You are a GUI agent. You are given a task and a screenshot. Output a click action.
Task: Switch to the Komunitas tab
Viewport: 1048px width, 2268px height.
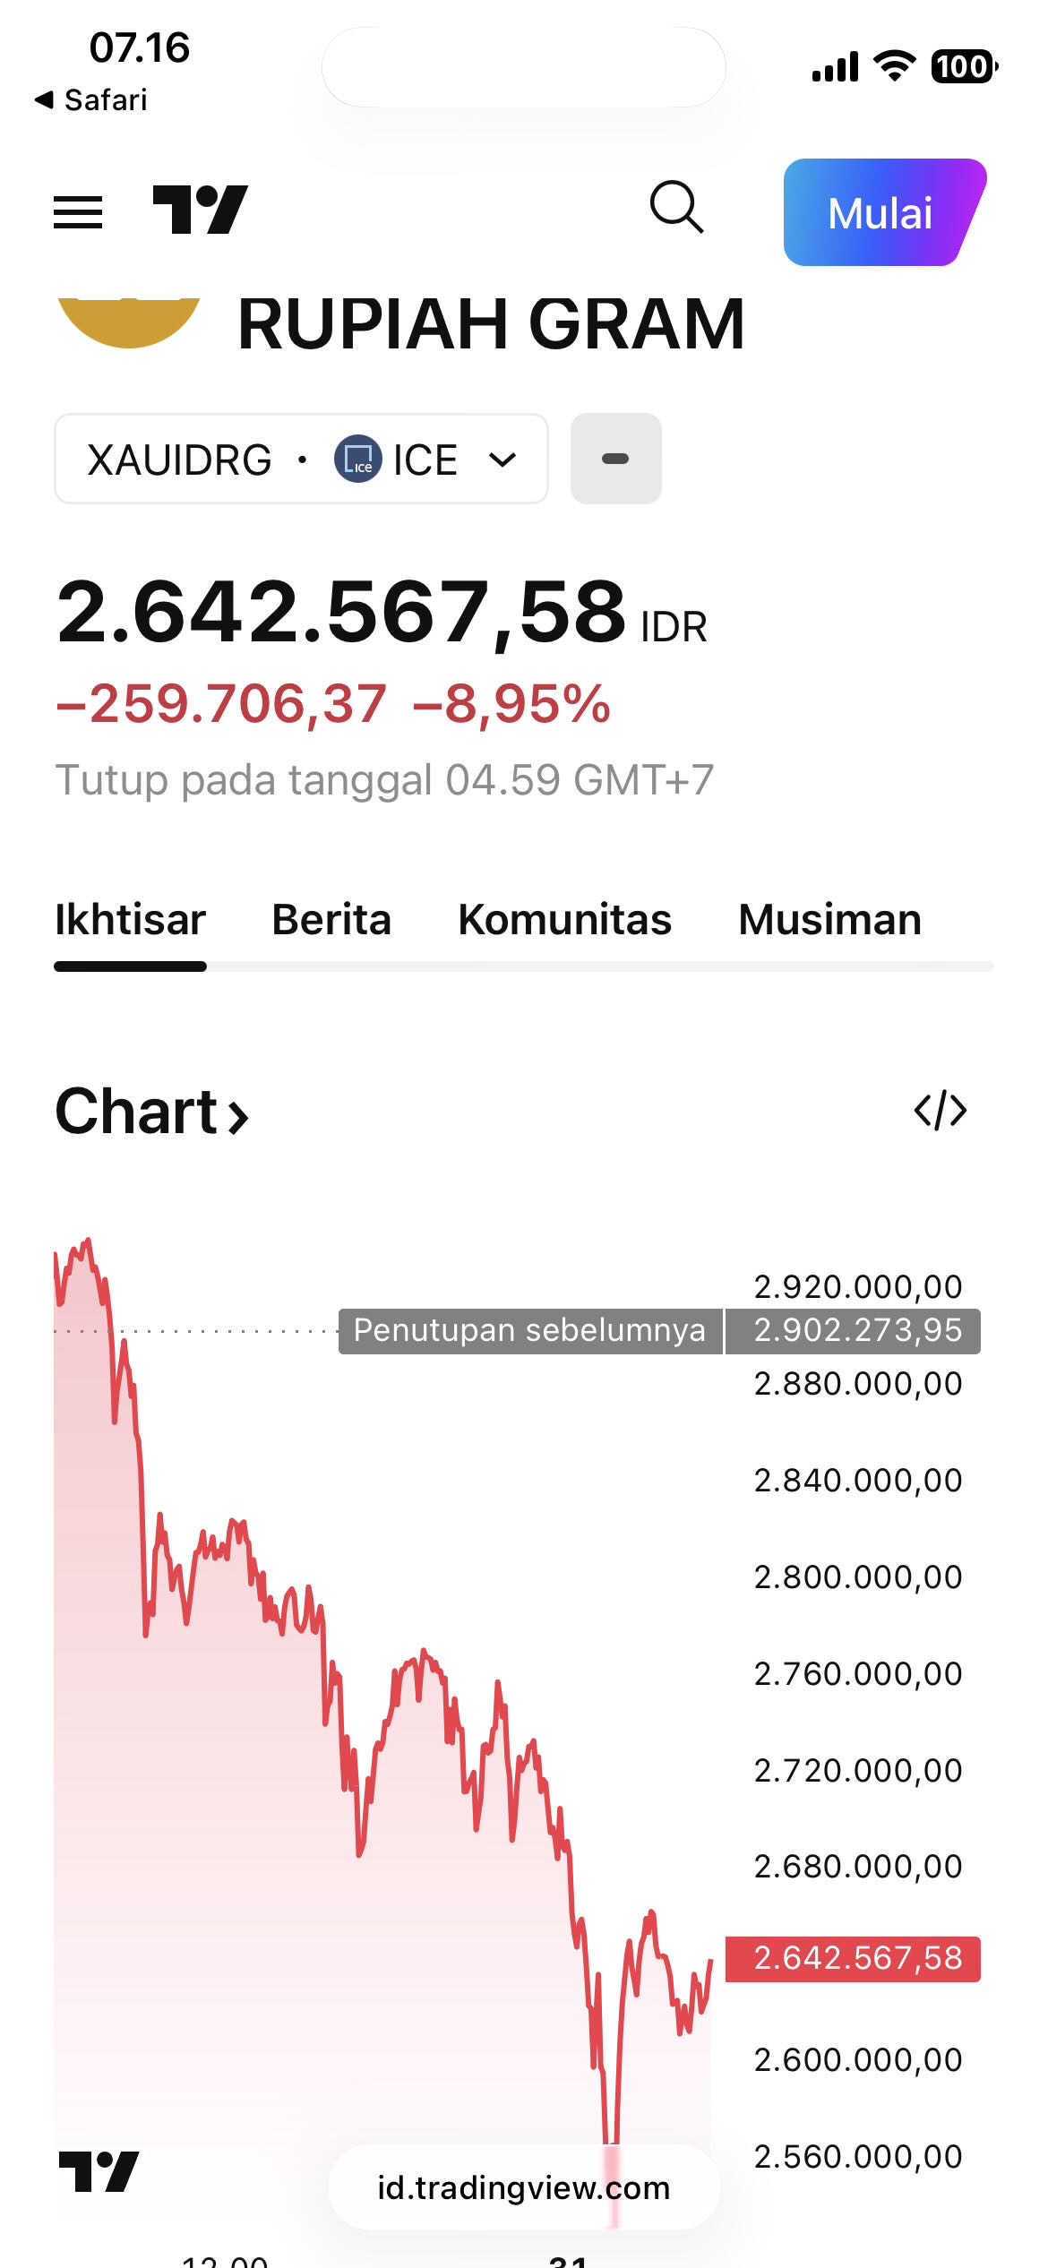click(564, 920)
